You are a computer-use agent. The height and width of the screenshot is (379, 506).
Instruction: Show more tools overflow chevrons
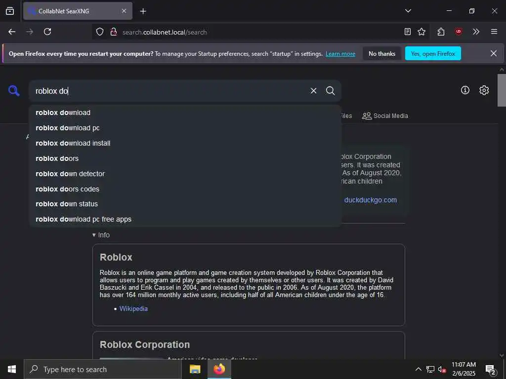point(476,32)
